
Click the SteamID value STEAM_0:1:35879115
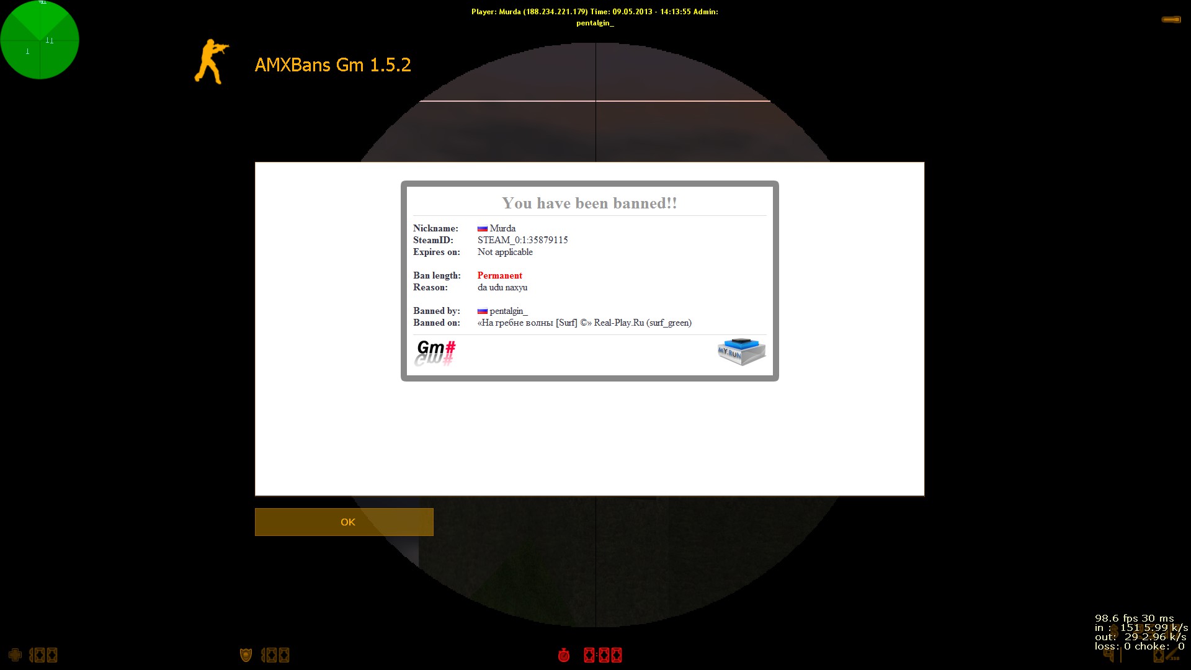[522, 240]
